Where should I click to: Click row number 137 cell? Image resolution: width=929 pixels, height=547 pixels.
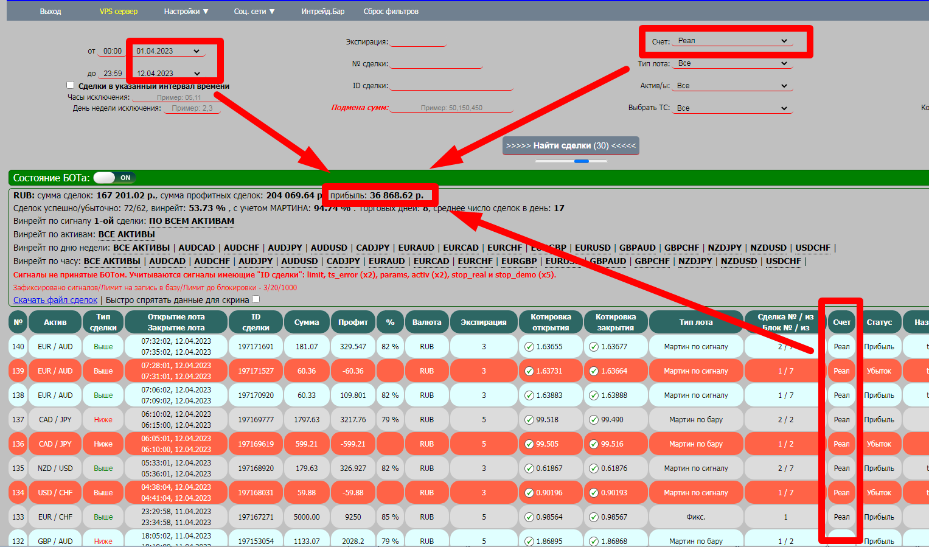coord(18,420)
